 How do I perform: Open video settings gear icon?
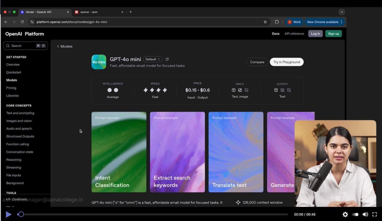point(345,214)
